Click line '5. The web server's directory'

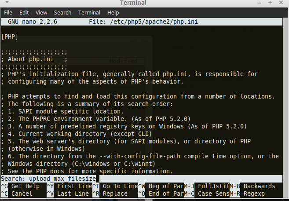pos(126,141)
